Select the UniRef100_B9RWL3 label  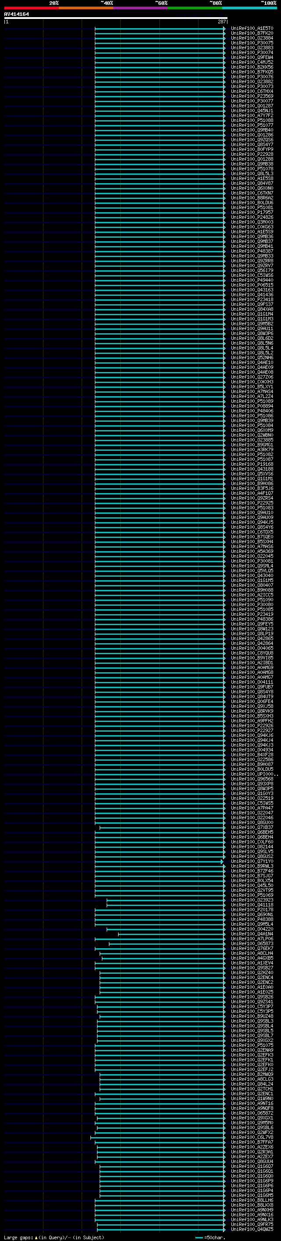click(x=252, y=866)
